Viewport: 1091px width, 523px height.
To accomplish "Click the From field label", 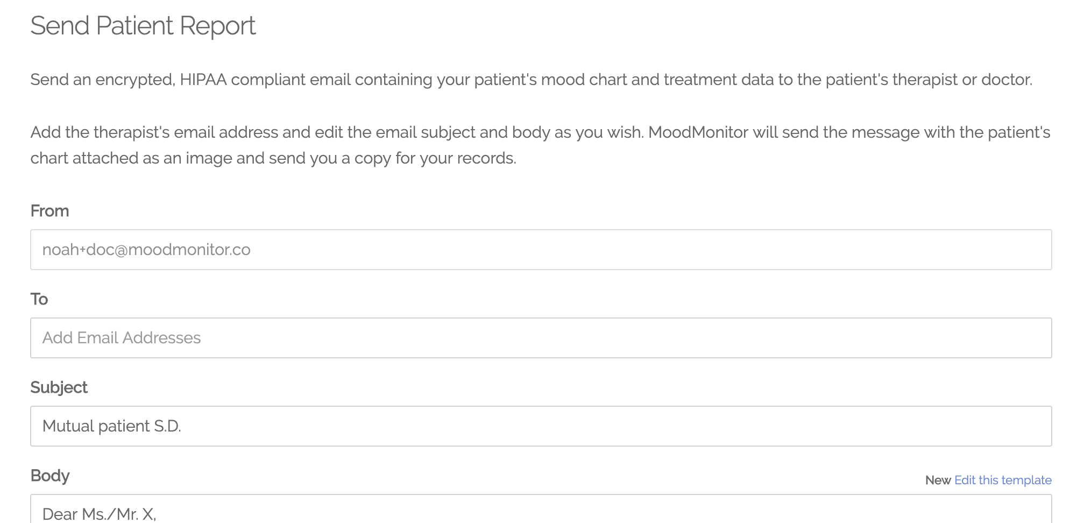I will [x=49, y=211].
